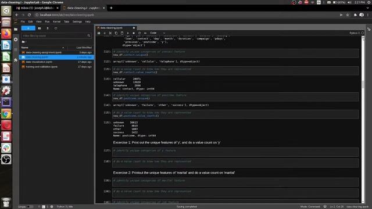Paste cells using the notebook toolbar clipboard icon

tap(122, 33)
